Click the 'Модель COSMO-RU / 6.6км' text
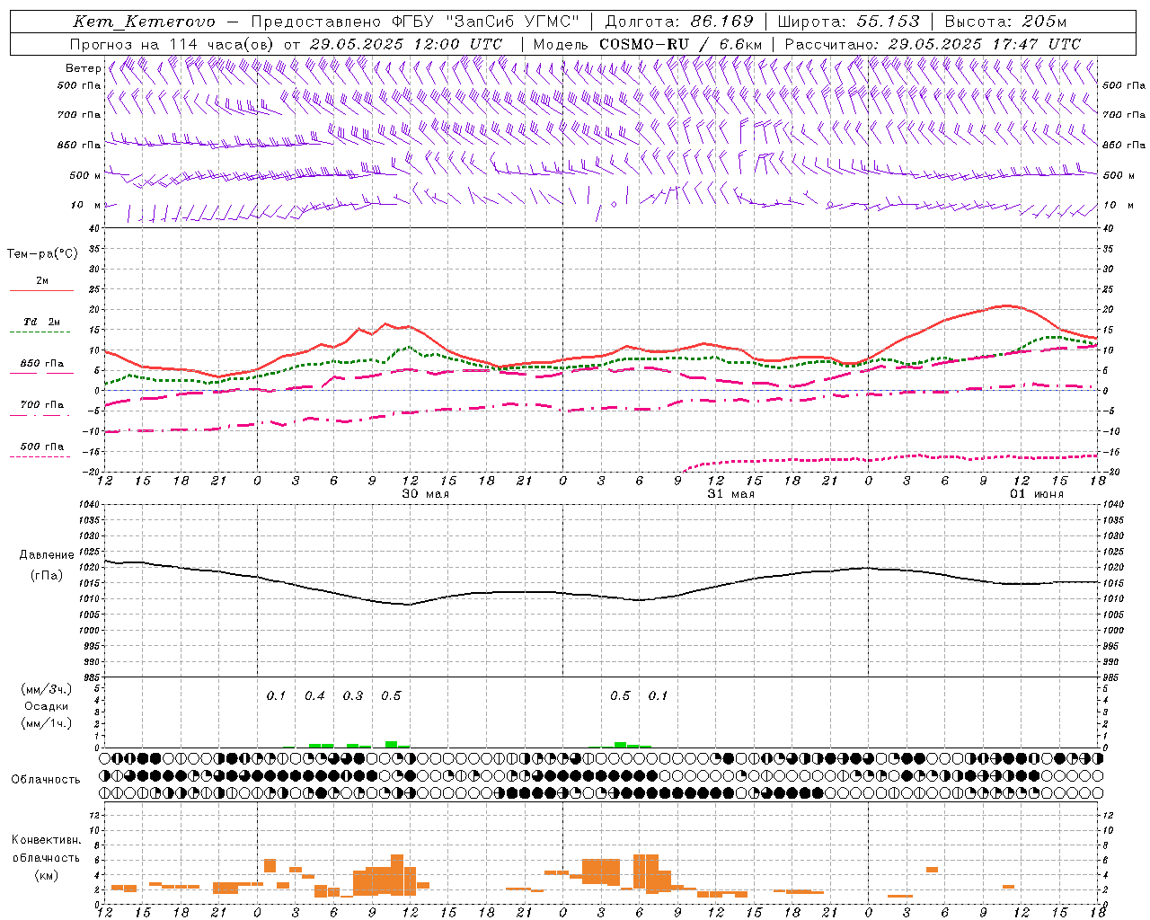Viewport: 1150px width, 920px height. coord(648,44)
